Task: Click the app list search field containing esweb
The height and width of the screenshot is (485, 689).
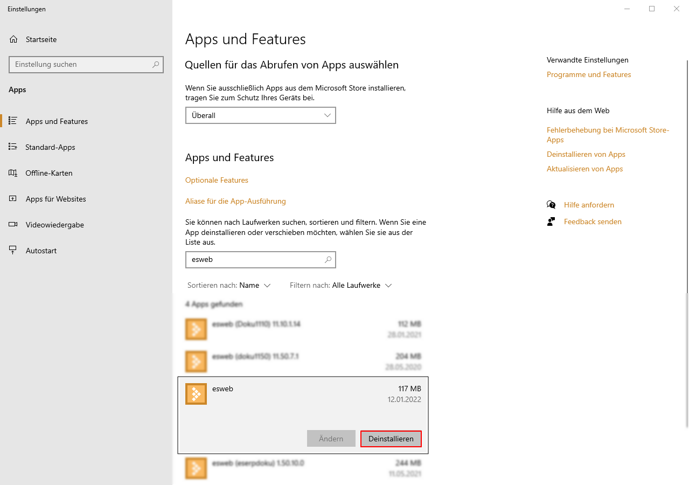Action: (255, 259)
